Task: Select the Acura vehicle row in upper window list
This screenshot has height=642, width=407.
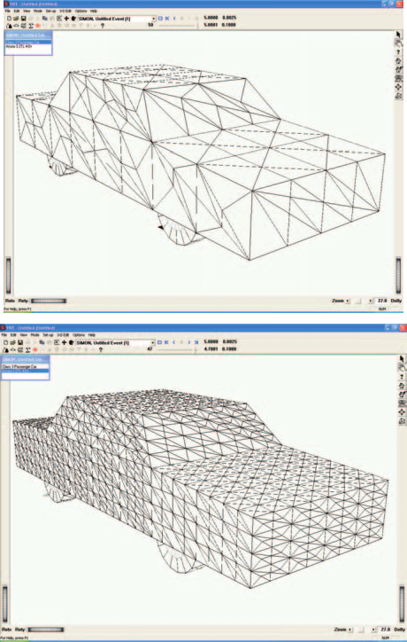Action: (x=28, y=46)
